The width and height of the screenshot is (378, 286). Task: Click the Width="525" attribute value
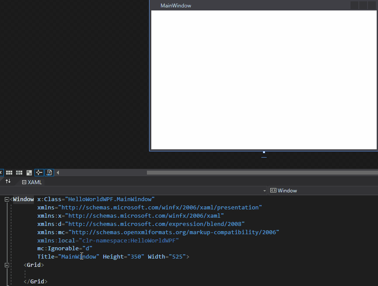coord(177,257)
